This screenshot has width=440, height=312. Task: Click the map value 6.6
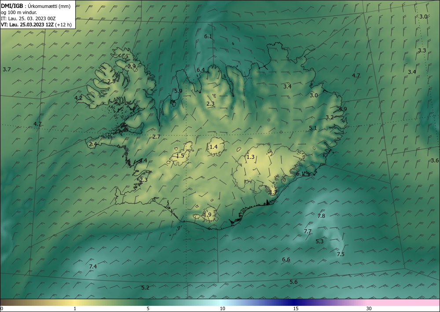pyautogui.click(x=286, y=260)
